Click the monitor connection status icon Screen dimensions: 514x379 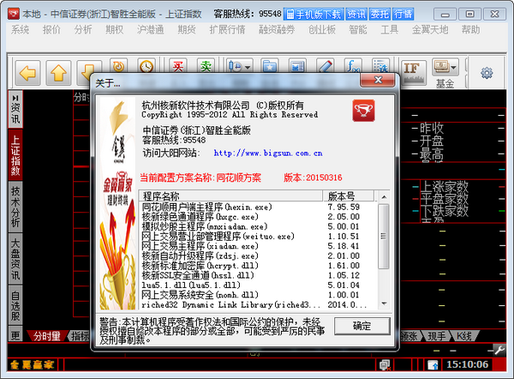[x=385, y=365]
